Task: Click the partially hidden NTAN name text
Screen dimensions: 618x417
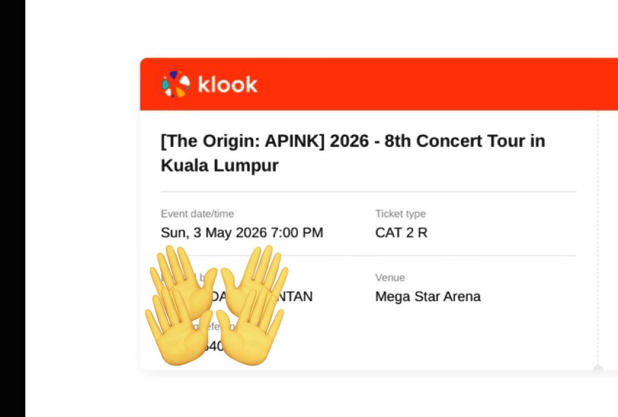Action: click(x=296, y=296)
